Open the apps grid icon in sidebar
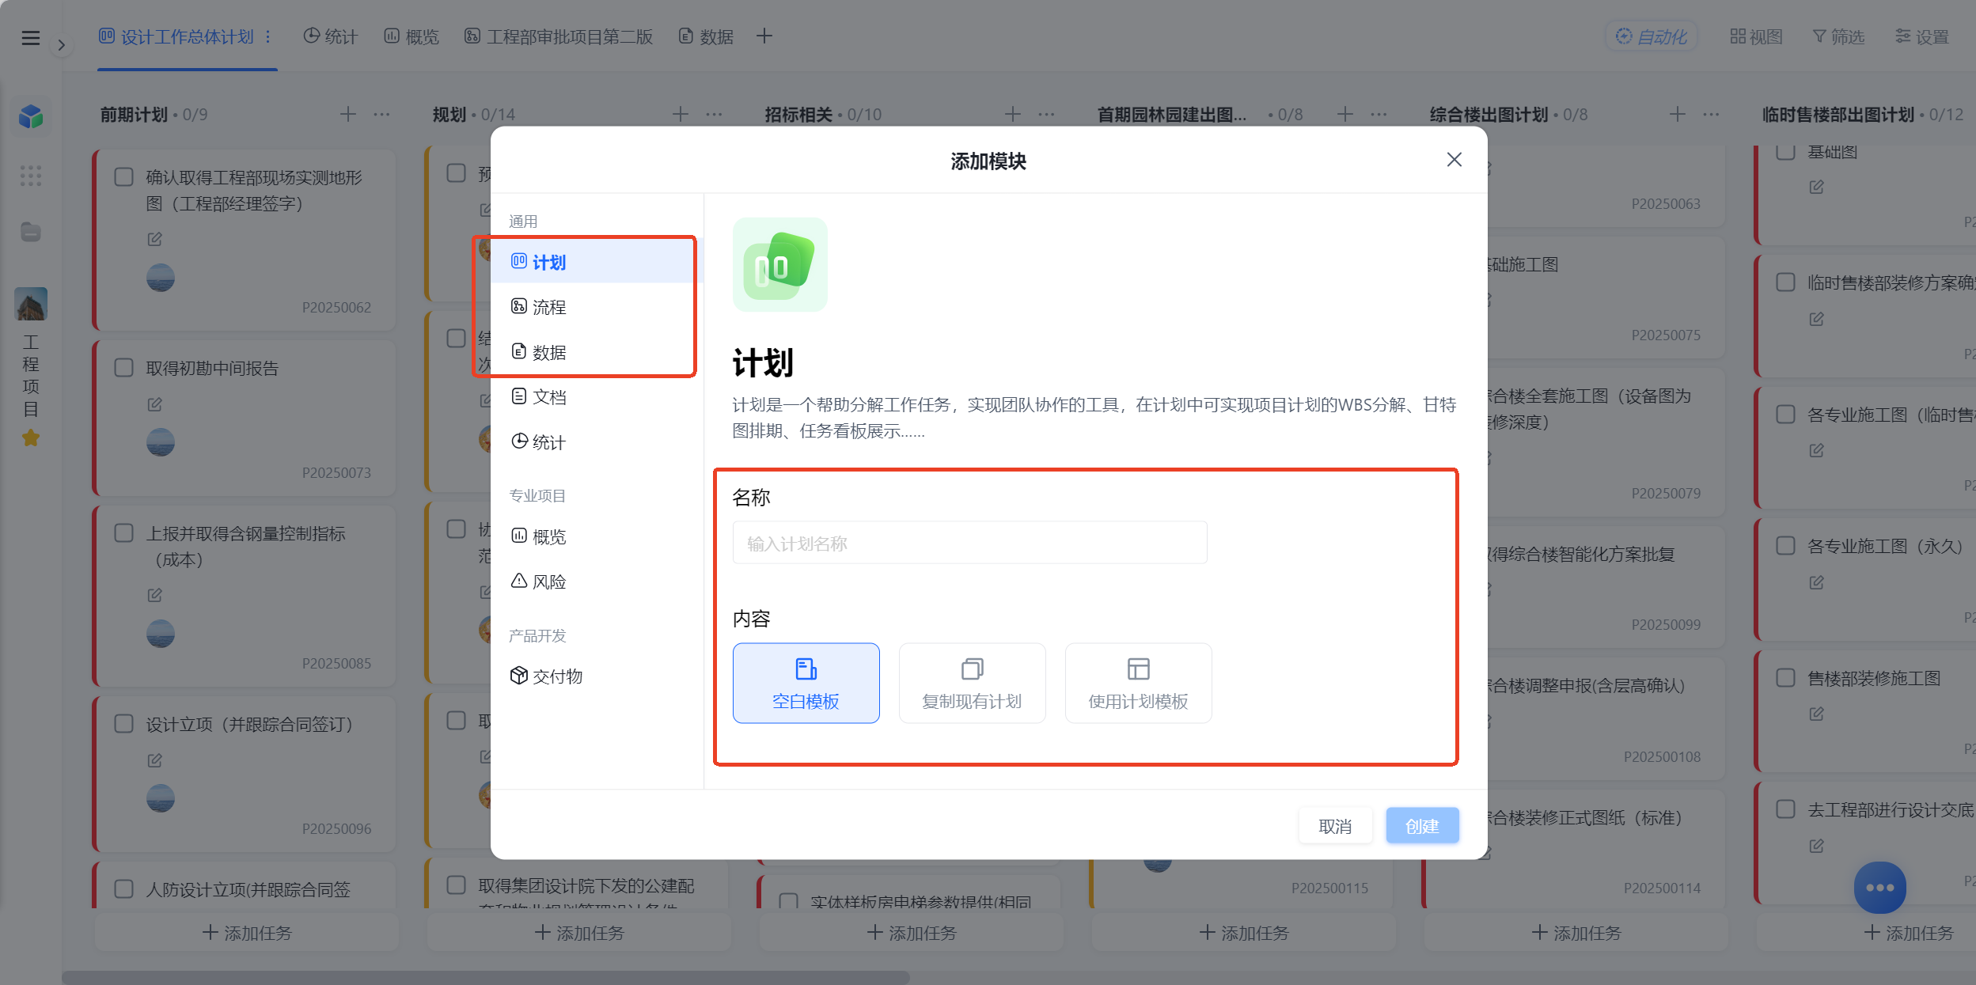The width and height of the screenshot is (1976, 985). point(31,175)
